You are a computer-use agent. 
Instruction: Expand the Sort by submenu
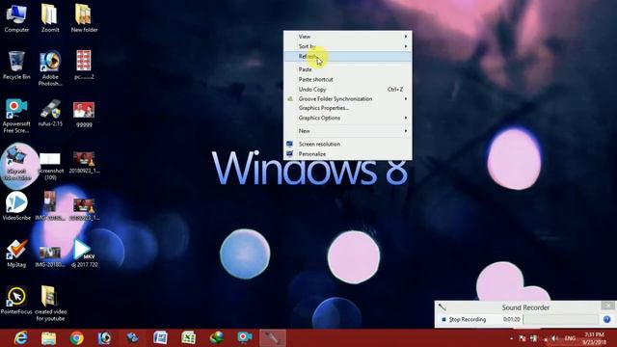[348, 46]
